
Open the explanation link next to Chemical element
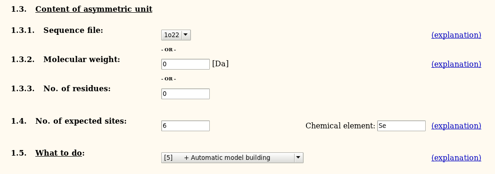456,126
